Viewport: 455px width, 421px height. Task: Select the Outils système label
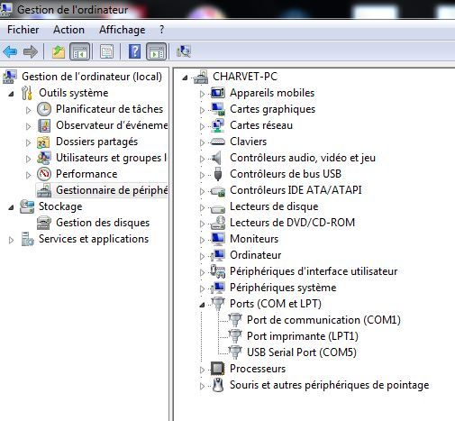pos(74,93)
